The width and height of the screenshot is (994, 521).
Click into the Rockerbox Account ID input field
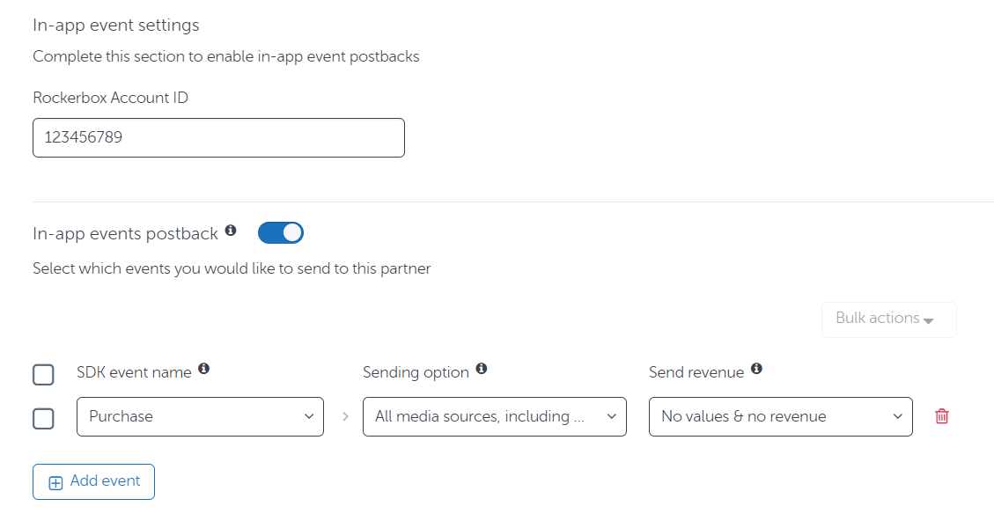click(x=218, y=137)
